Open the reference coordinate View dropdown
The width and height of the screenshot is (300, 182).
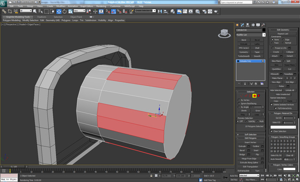79,11
